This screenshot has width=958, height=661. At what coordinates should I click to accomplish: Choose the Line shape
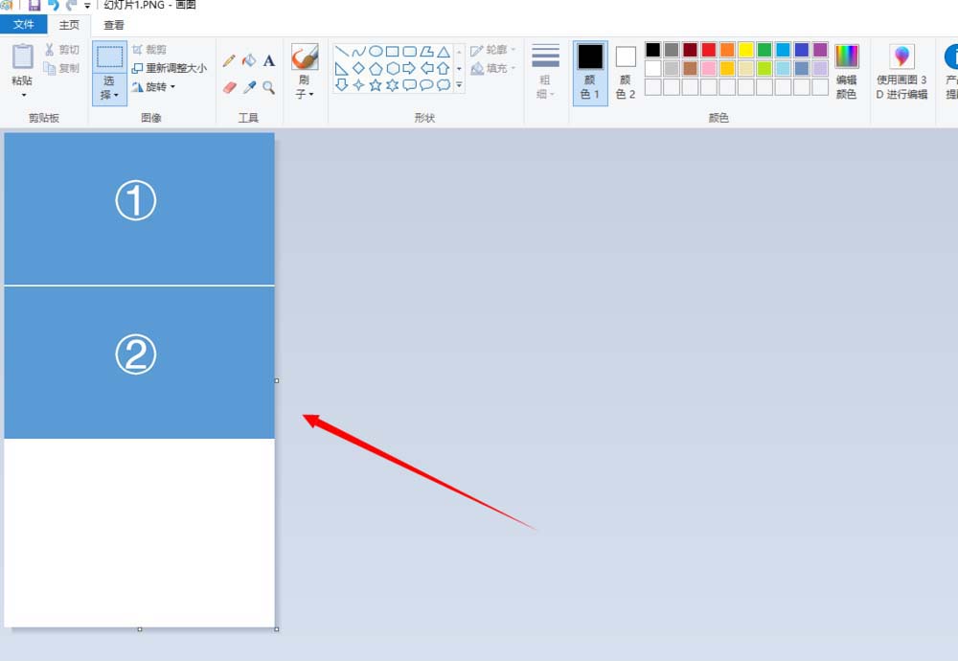click(x=342, y=52)
